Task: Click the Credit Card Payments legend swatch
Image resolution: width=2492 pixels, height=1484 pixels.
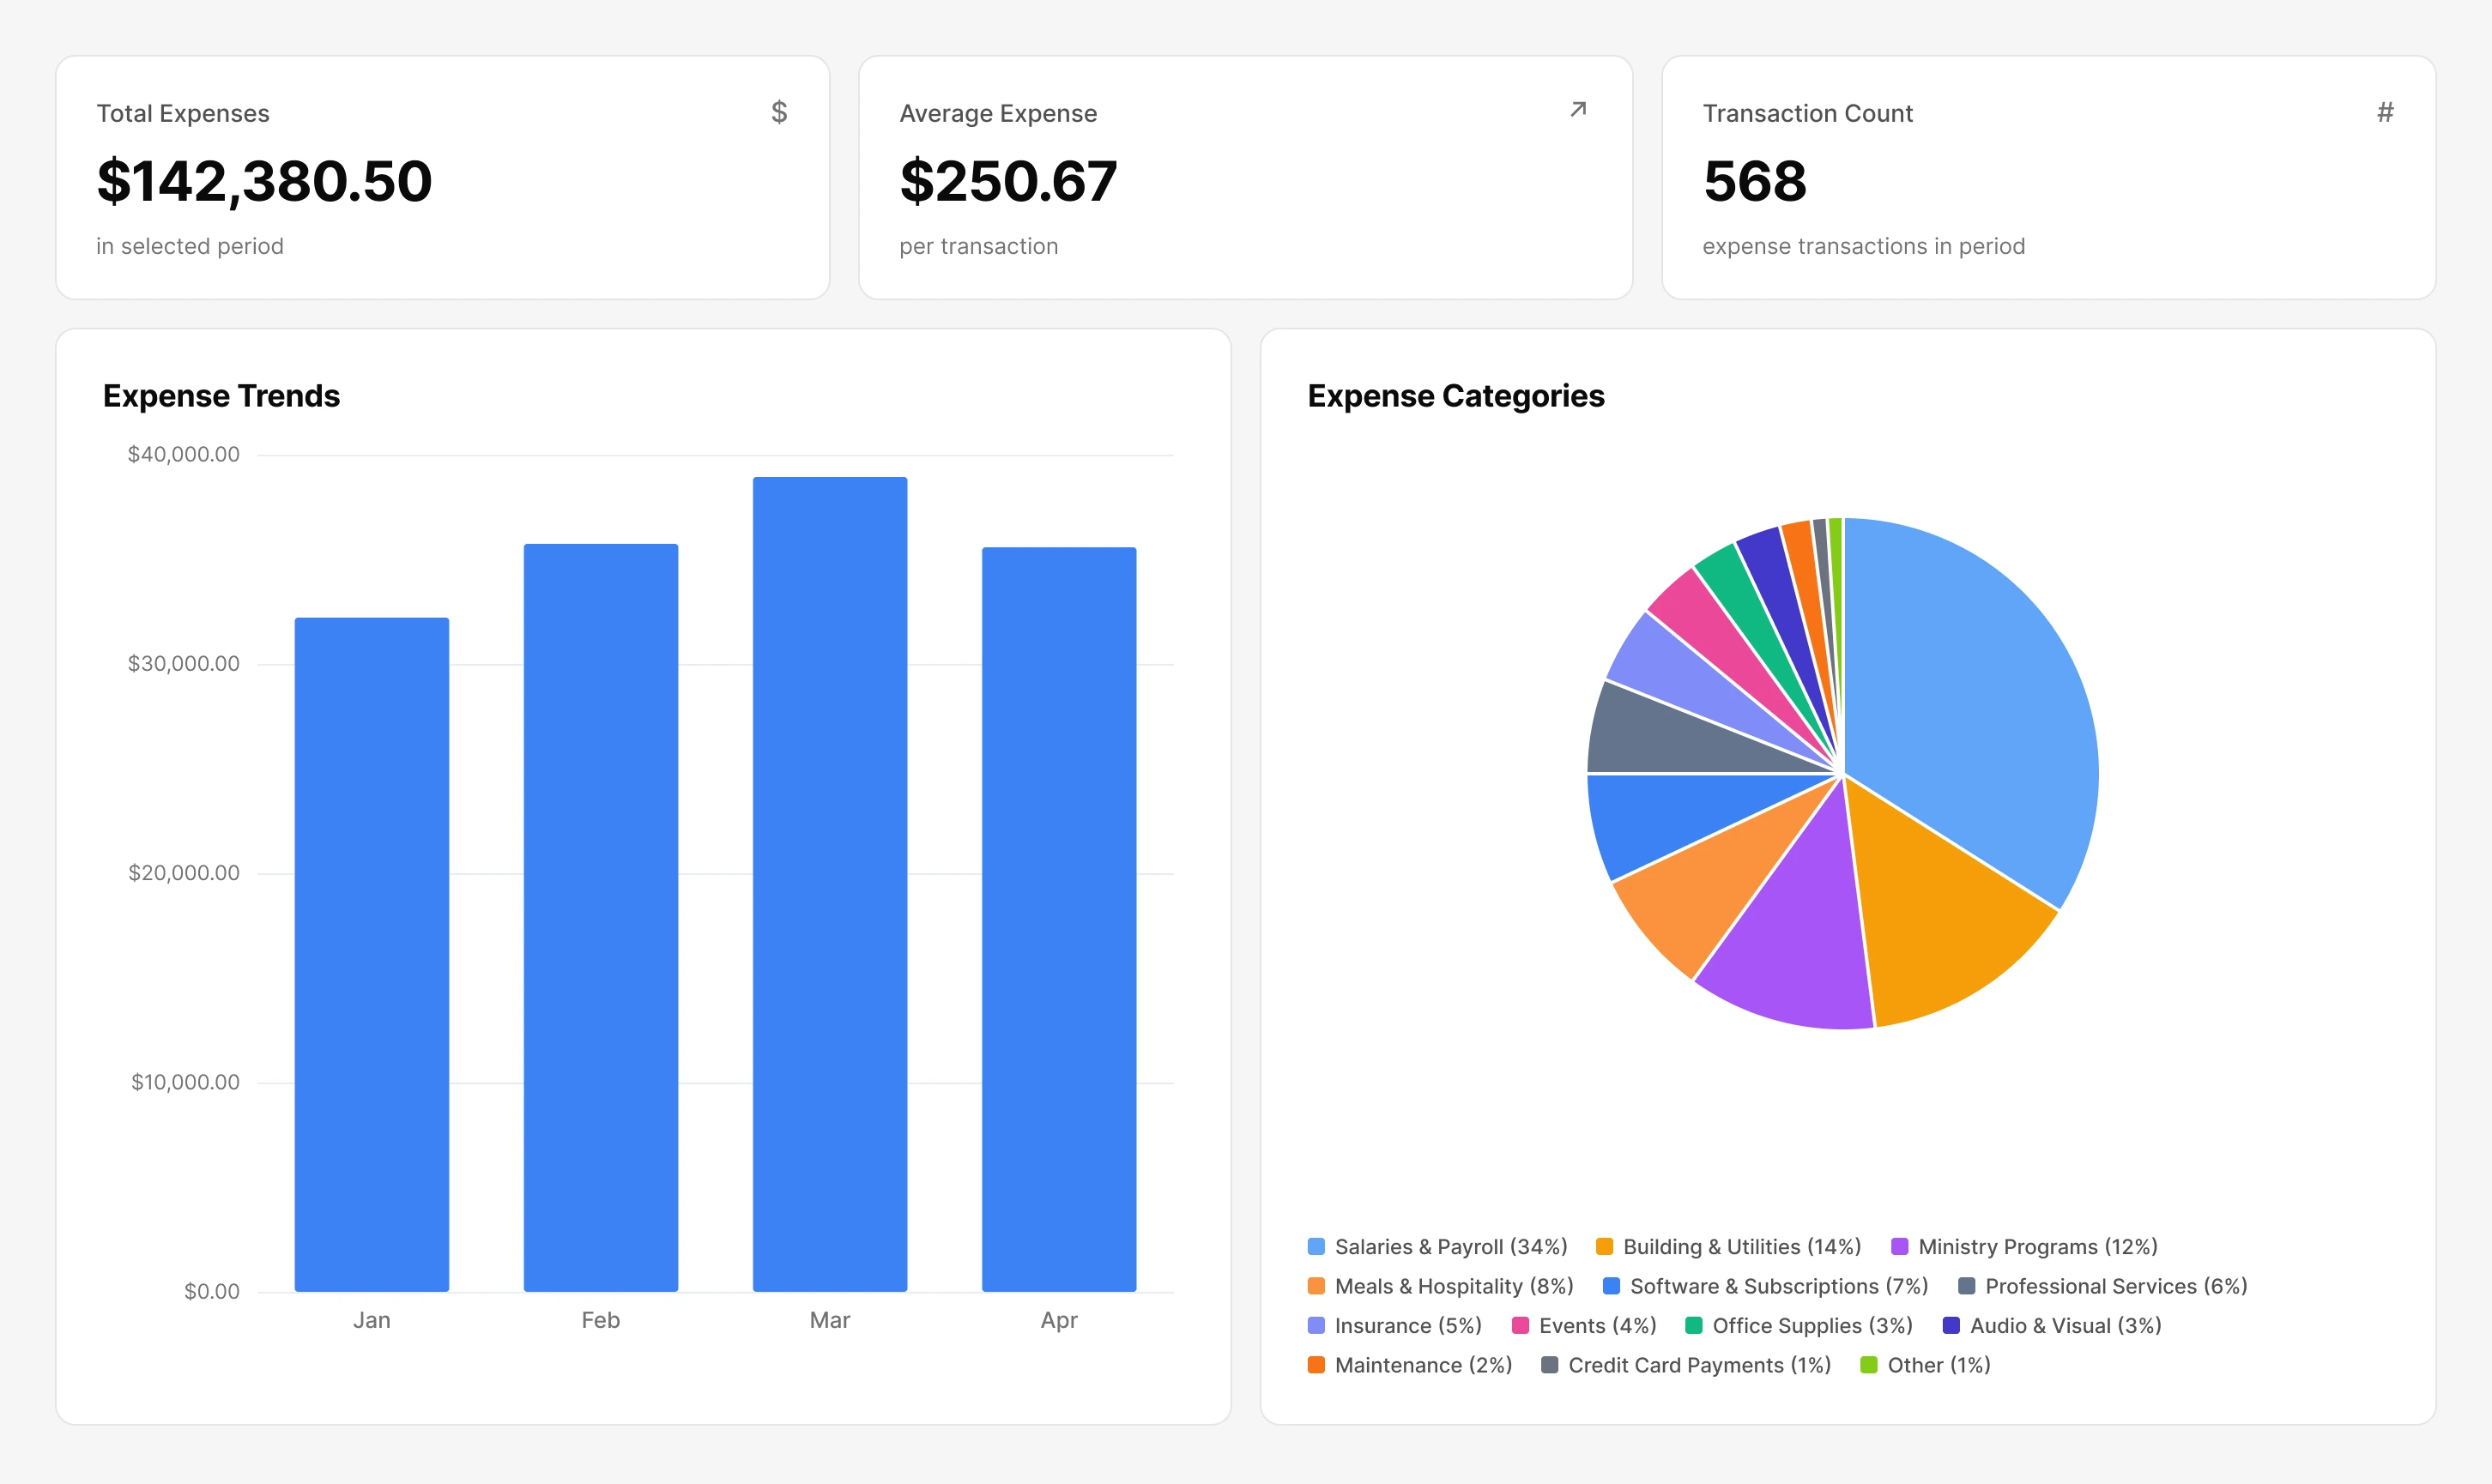Action: (x=1550, y=1365)
